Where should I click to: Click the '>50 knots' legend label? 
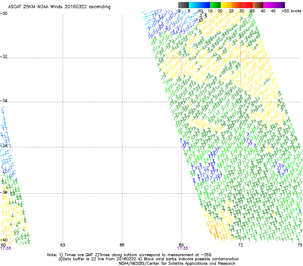click(x=291, y=11)
